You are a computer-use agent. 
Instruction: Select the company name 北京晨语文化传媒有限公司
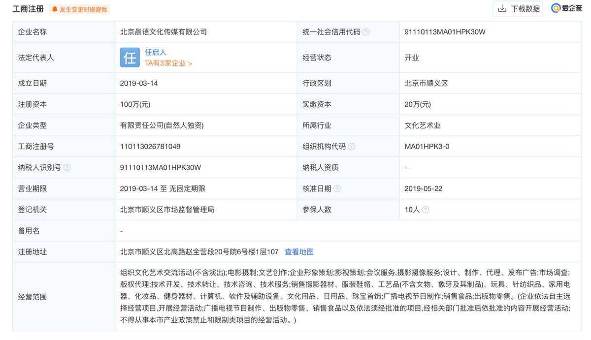pos(163,31)
